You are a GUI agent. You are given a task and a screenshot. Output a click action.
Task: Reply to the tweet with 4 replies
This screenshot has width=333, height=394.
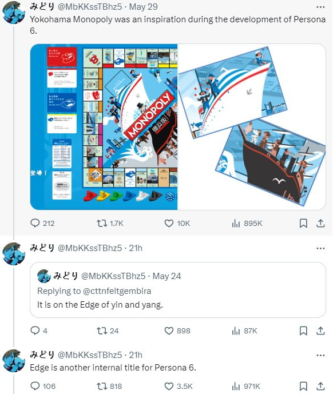tap(39, 331)
